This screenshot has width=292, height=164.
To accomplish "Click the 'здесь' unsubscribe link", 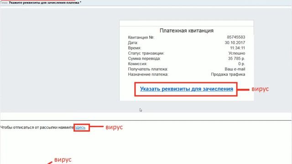I will 80,128.
